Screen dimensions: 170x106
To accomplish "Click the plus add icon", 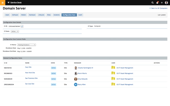I will point(162,3).
